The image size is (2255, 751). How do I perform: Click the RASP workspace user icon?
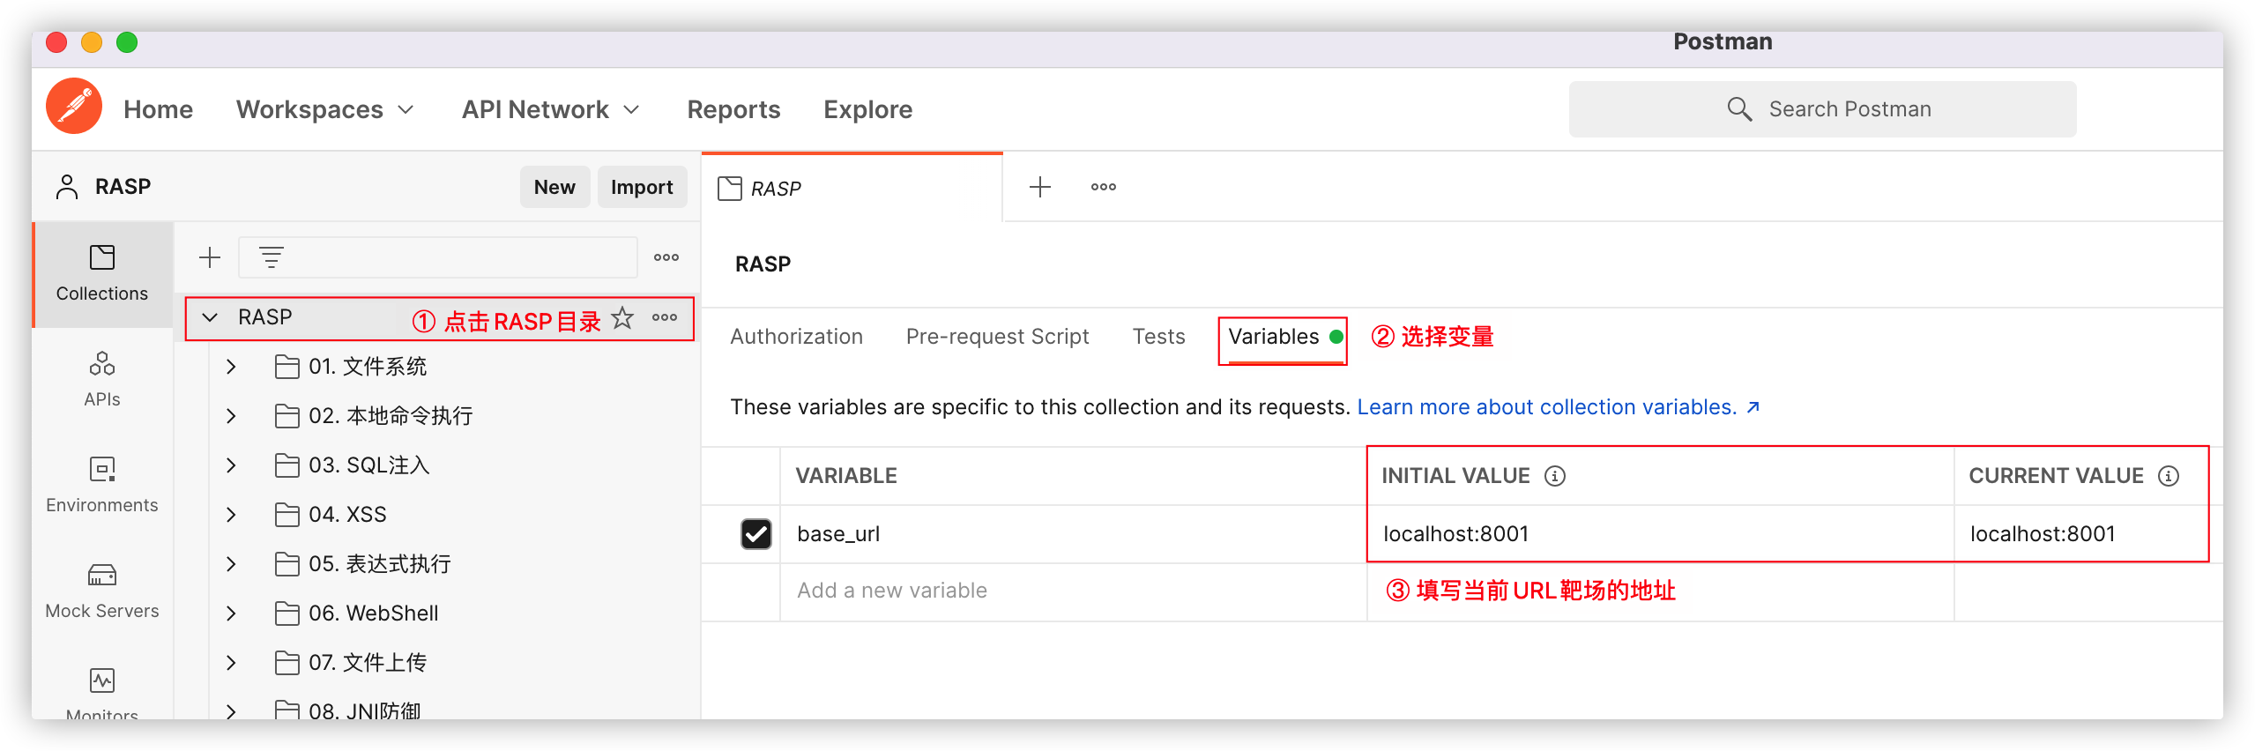click(x=67, y=187)
